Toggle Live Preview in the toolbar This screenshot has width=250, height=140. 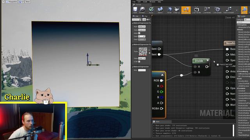196,10
